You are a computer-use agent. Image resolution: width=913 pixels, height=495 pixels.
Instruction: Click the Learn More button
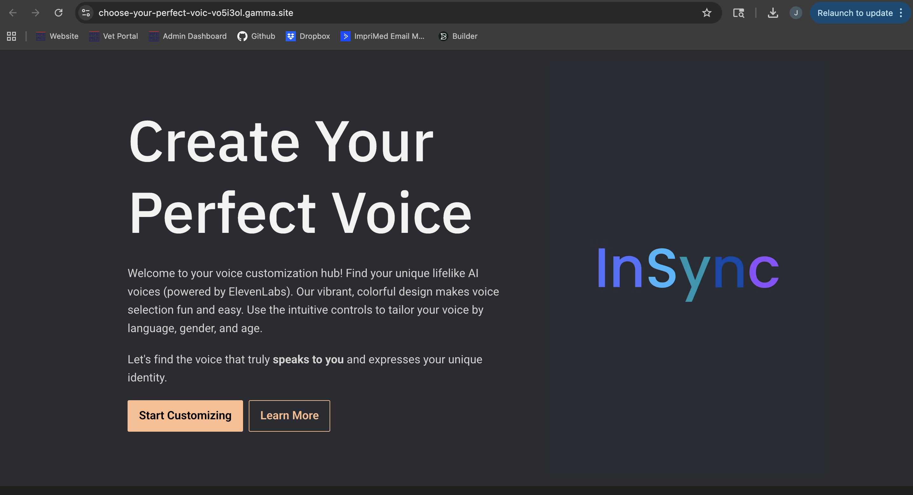coord(289,416)
